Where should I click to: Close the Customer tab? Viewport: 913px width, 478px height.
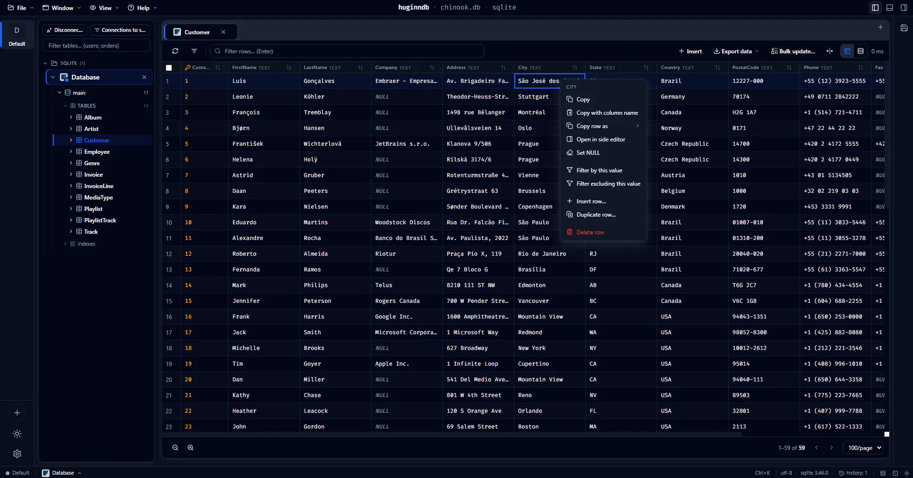coord(223,32)
